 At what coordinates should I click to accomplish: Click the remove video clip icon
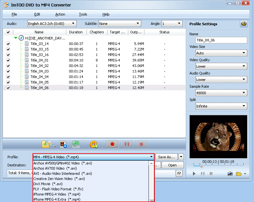63,144
